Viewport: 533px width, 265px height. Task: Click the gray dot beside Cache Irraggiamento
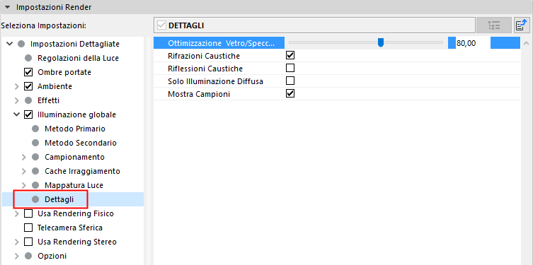[35, 171]
